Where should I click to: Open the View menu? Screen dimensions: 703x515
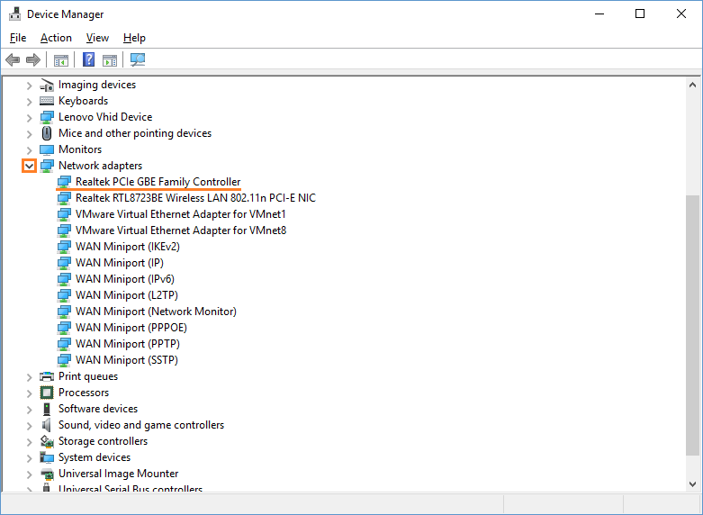pyautogui.click(x=97, y=38)
